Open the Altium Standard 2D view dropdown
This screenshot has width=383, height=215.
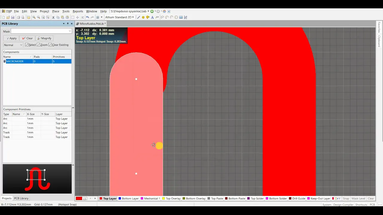[x=133, y=17]
